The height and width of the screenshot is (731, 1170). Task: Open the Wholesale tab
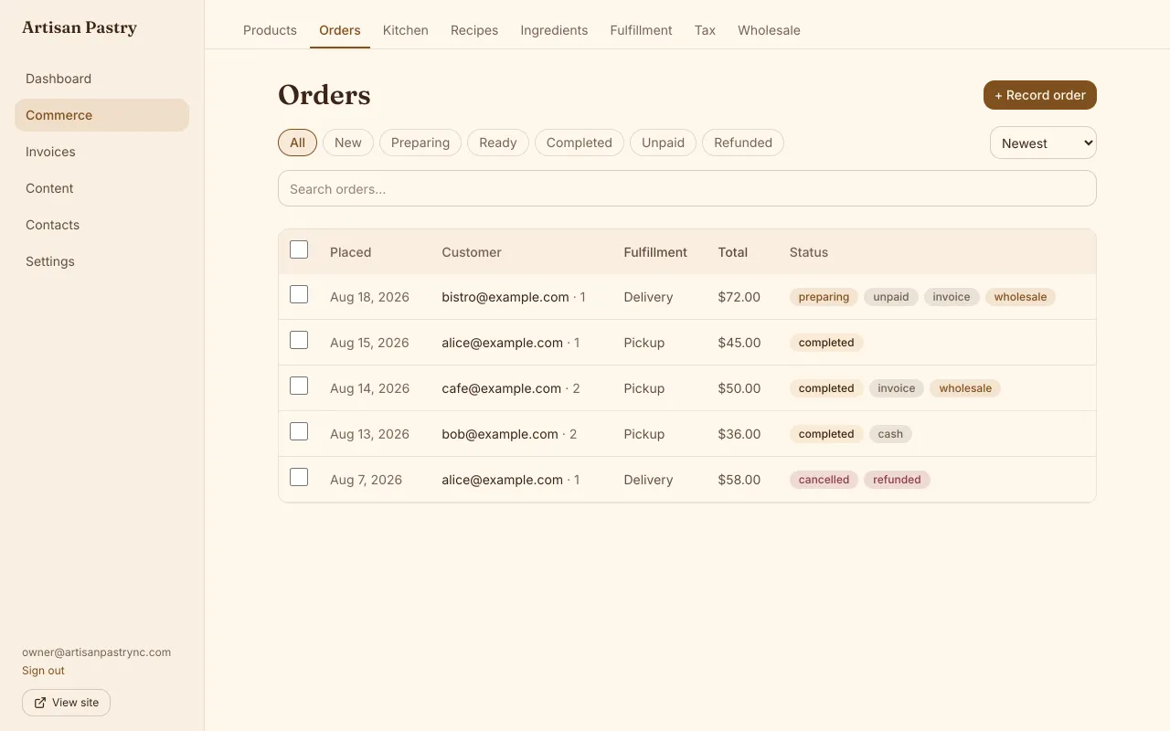point(769,30)
